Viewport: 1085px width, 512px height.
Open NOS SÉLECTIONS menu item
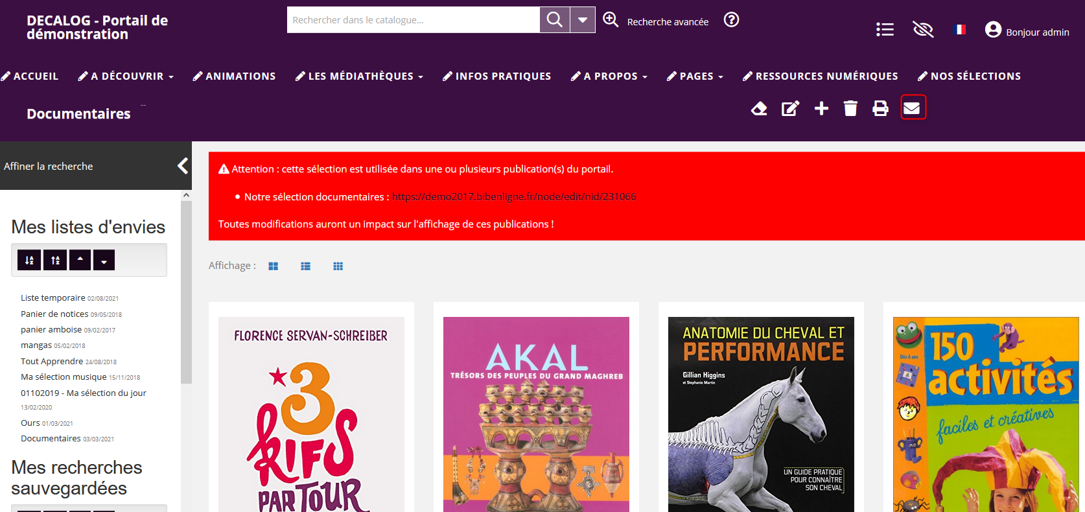click(x=969, y=76)
